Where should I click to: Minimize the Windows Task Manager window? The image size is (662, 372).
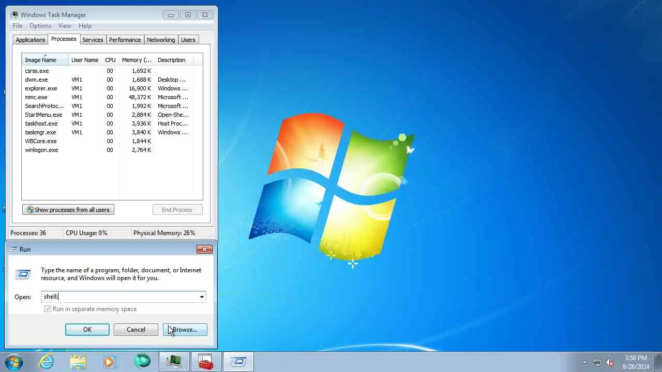pos(171,15)
